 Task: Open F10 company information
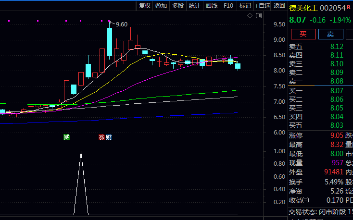click(228, 6)
